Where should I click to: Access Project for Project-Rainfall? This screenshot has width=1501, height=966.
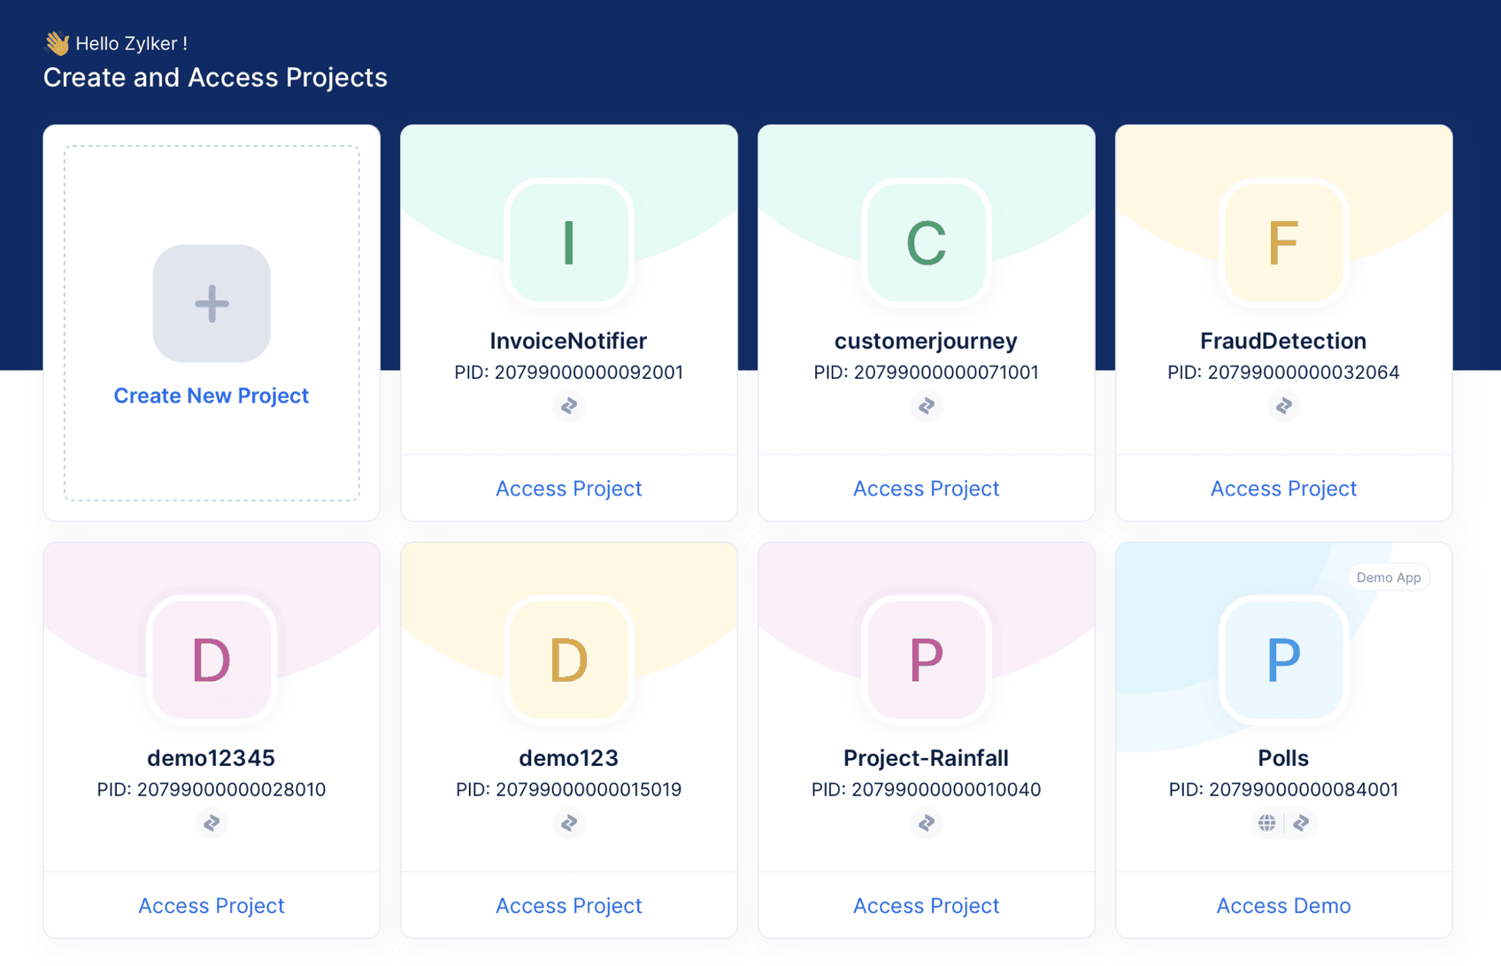927,906
